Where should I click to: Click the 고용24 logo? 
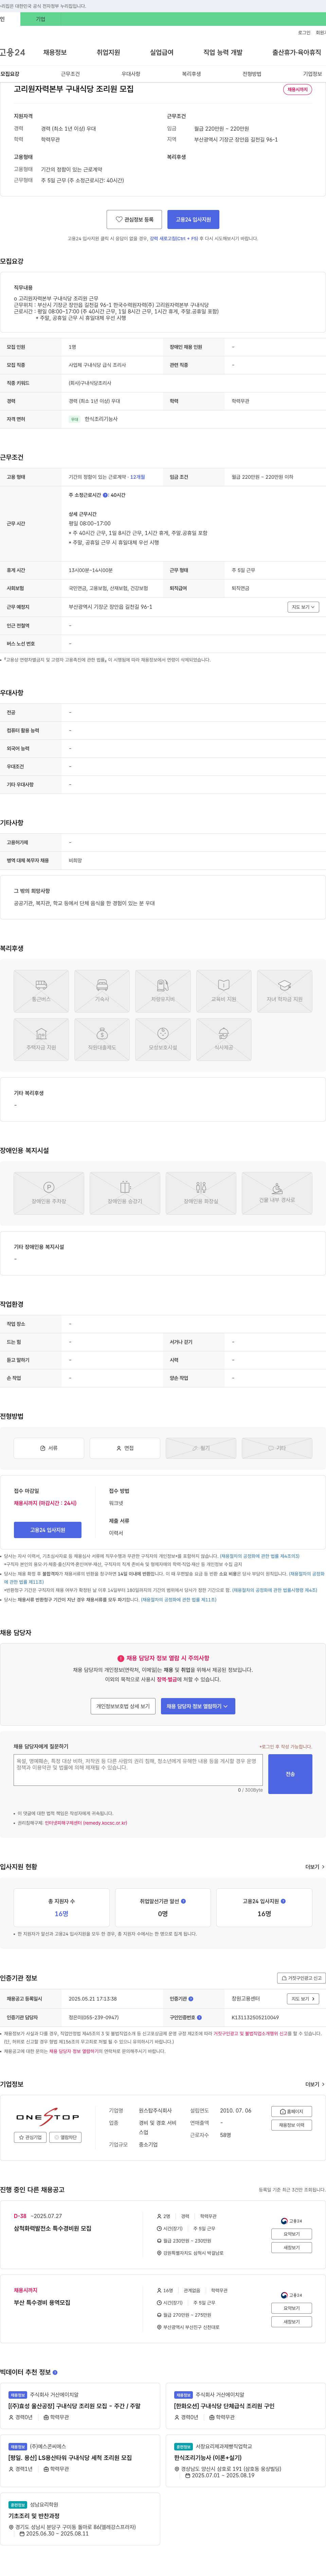click(x=13, y=52)
